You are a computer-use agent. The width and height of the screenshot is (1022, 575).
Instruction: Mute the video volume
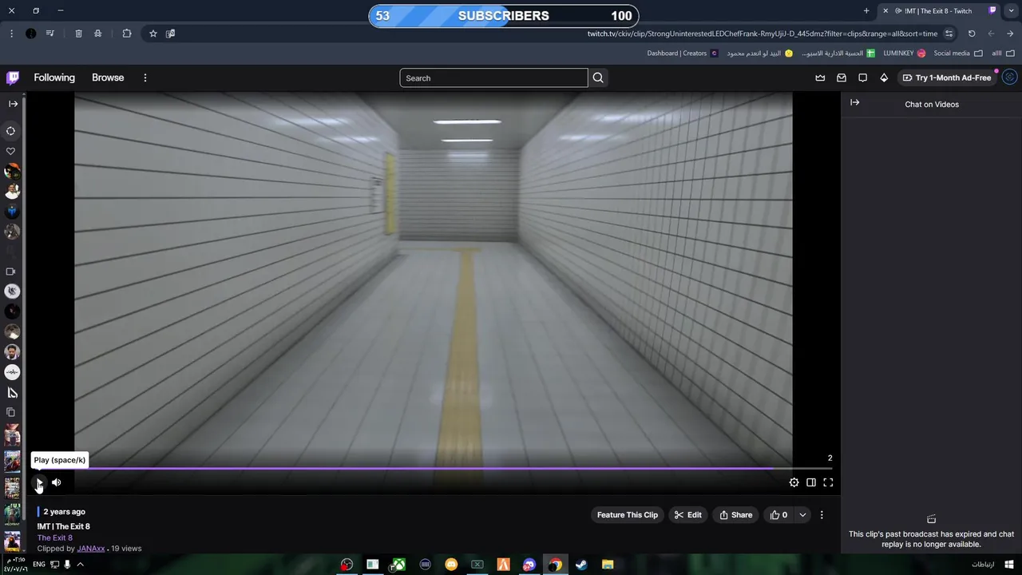click(x=57, y=482)
